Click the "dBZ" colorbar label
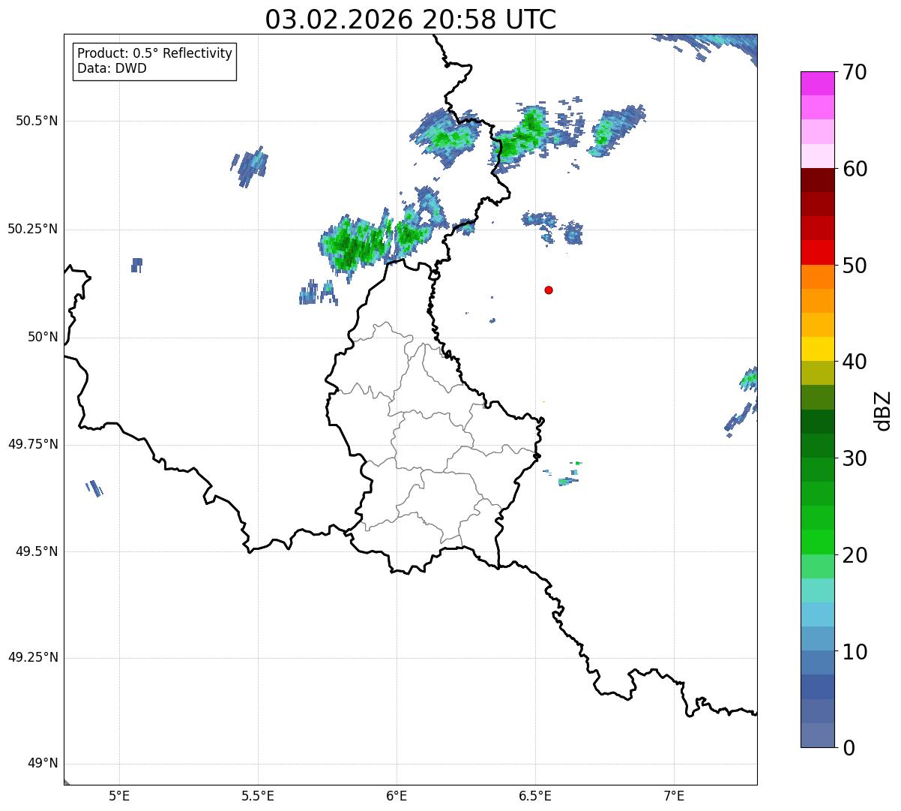This screenshot has width=901, height=811. (x=883, y=410)
